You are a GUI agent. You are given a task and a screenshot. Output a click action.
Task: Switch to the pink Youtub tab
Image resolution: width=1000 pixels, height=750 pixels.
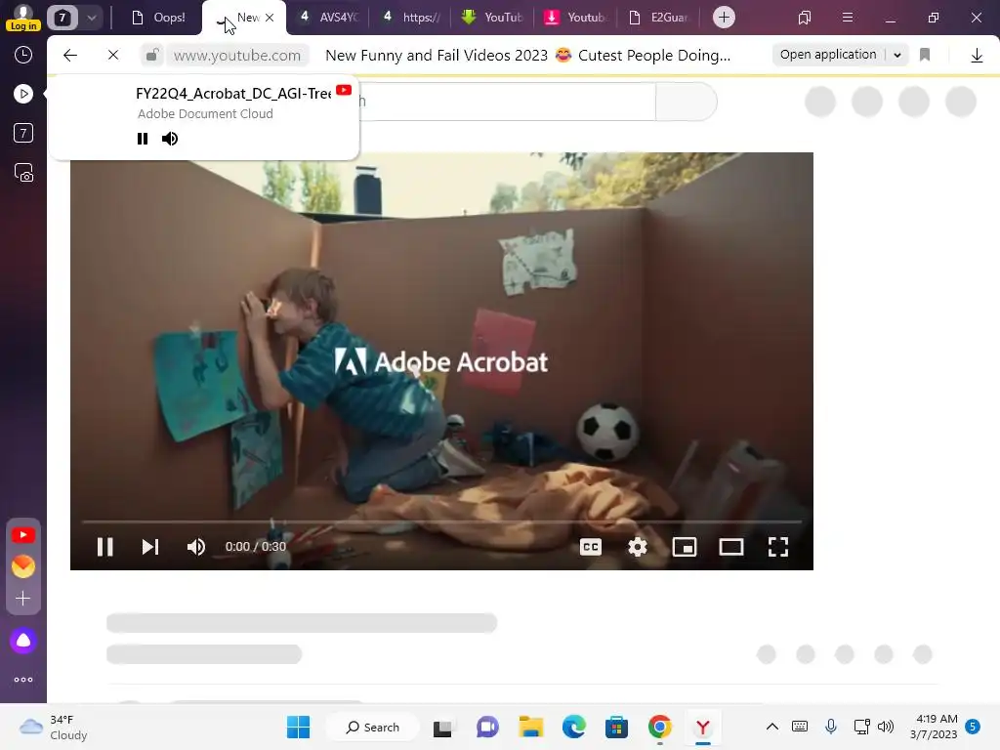(x=574, y=18)
